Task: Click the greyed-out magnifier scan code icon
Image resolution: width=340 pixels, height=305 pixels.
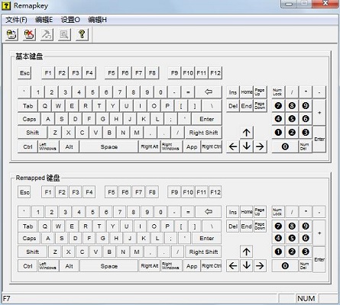Action: [x=64, y=34]
